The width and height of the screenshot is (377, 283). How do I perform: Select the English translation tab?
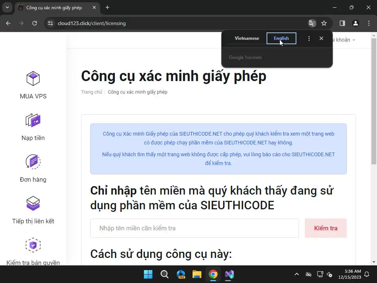pos(281,38)
